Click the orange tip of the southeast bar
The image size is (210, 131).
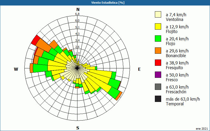119,96
